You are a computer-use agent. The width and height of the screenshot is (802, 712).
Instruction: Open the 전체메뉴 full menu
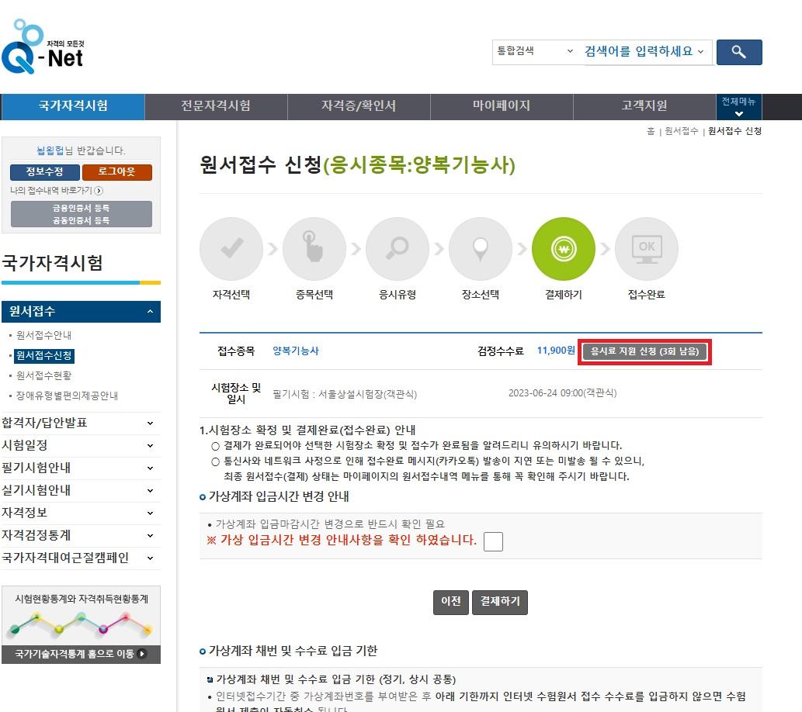[x=739, y=107]
